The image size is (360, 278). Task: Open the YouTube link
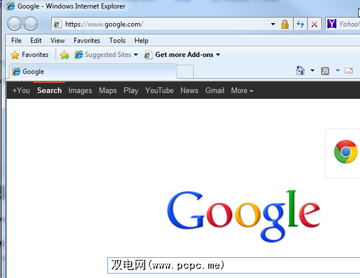[159, 90]
